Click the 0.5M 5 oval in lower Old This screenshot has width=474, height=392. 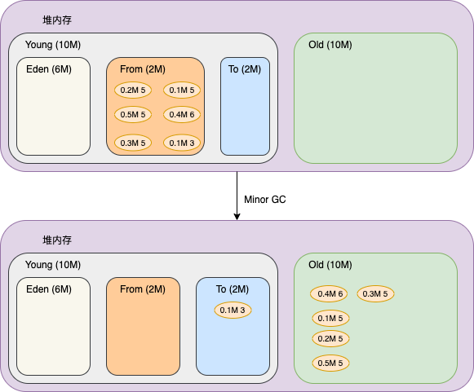click(330, 363)
